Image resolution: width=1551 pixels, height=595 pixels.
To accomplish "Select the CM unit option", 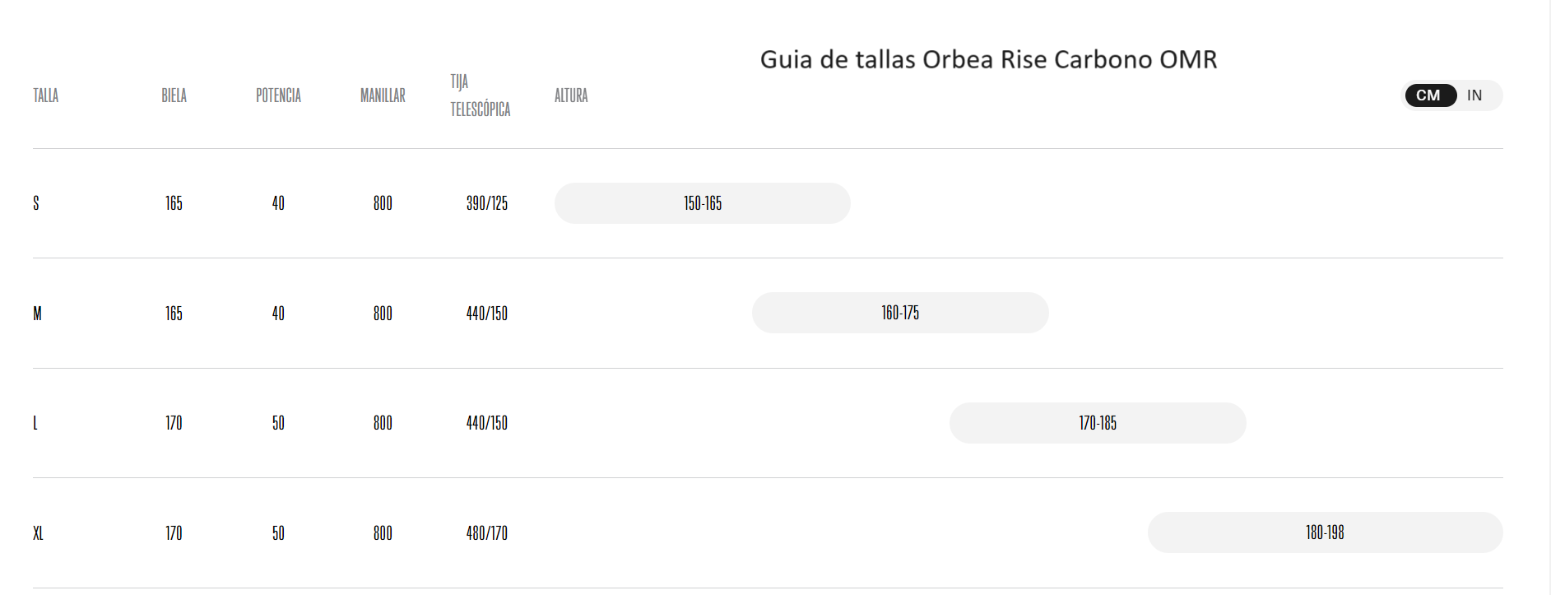I will point(1430,95).
